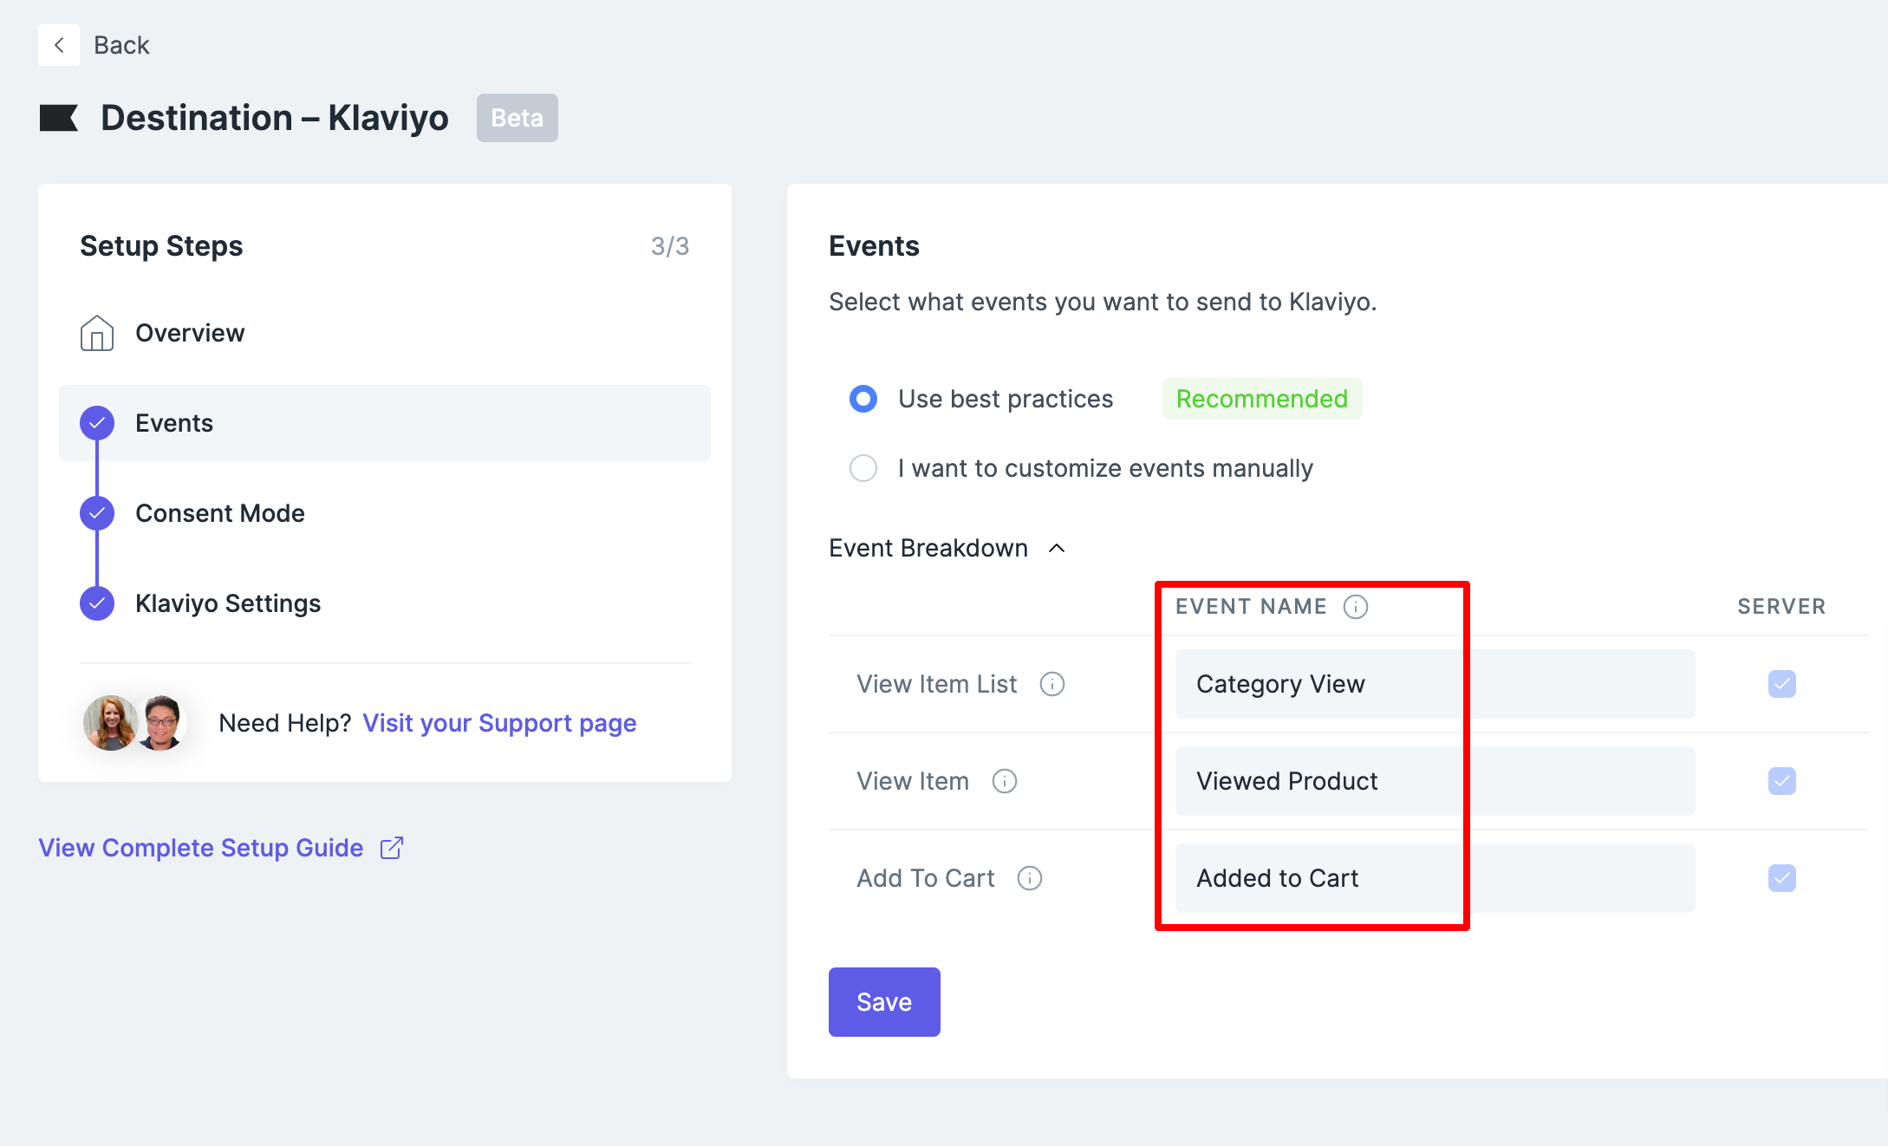Click the View Item info icon

click(1004, 781)
